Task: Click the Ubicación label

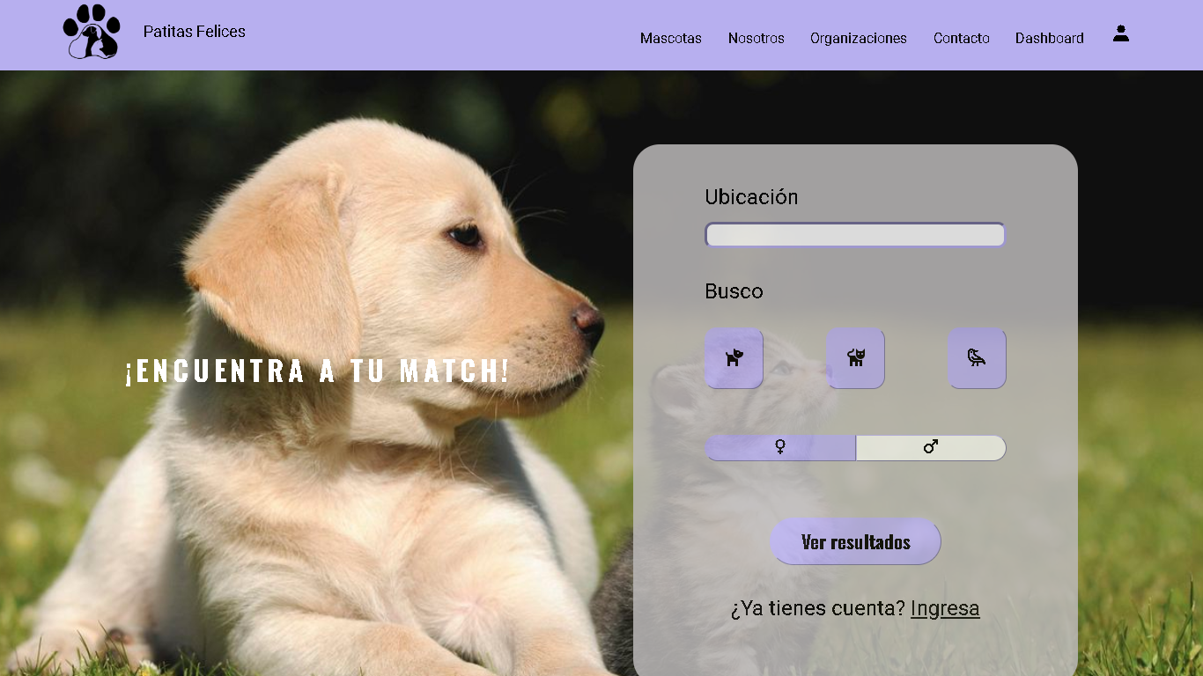Action: coord(751,197)
